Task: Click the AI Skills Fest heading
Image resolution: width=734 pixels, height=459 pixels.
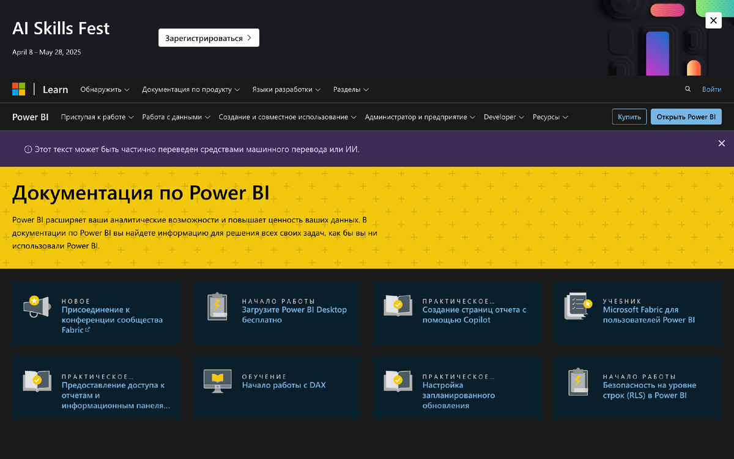Action: [61, 28]
